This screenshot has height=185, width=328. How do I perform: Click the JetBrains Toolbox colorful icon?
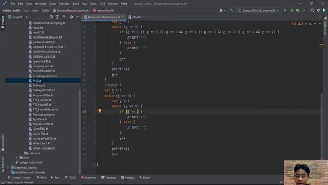point(324,10)
